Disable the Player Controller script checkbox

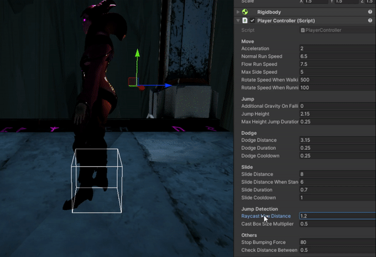(x=253, y=21)
